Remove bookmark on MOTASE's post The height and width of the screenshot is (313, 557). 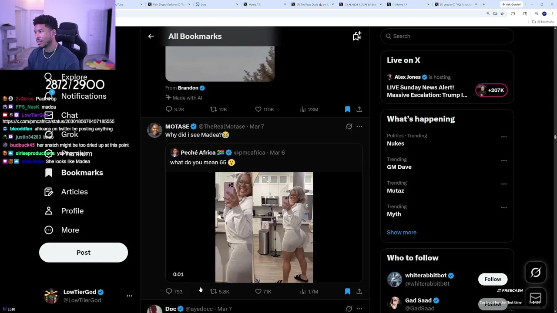click(x=347, y=292)
